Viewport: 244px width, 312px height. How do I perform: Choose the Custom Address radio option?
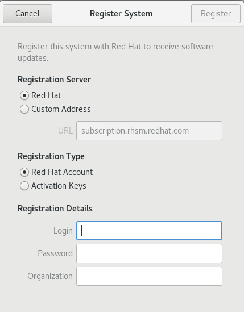[x=24, y=109]
